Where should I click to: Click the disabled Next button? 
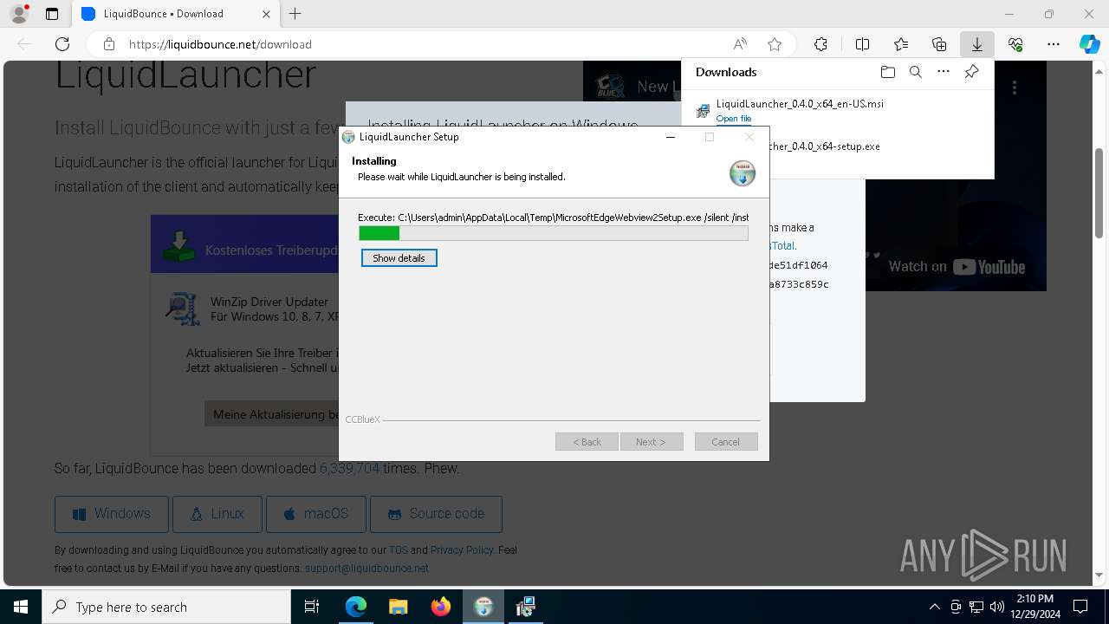click(652, 442)
